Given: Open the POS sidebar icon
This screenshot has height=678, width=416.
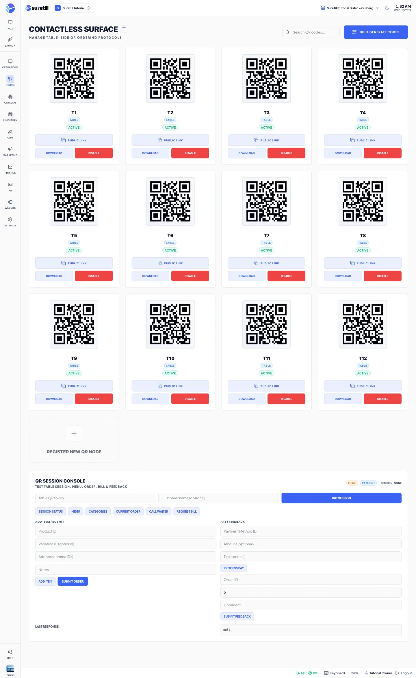Looking at the screenshot, I should coord(10,25).
